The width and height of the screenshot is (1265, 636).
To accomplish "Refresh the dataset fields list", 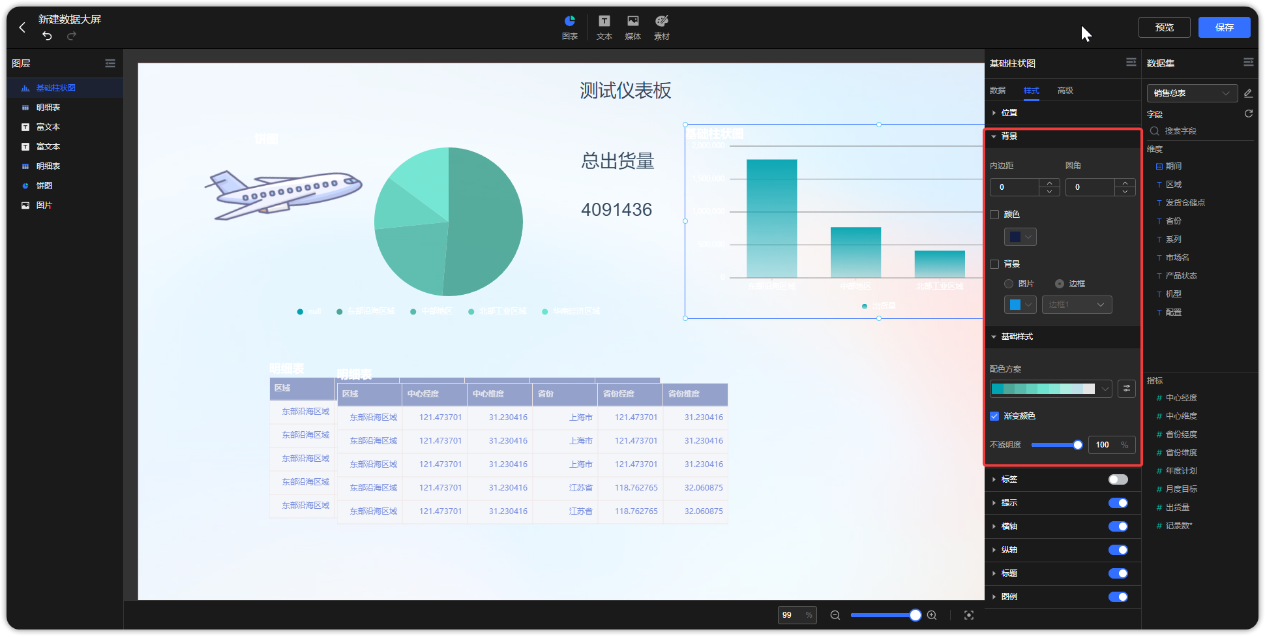I will coord(1249,114).
